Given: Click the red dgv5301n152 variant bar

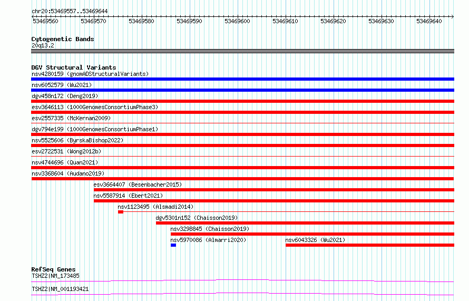Looking at the screenshot, I should pyautogui.click(x=305, y=223).
